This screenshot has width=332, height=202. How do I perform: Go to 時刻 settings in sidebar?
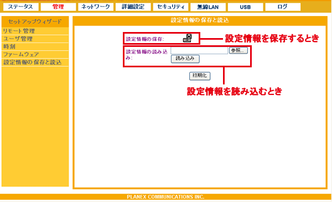tap(35, 47)
